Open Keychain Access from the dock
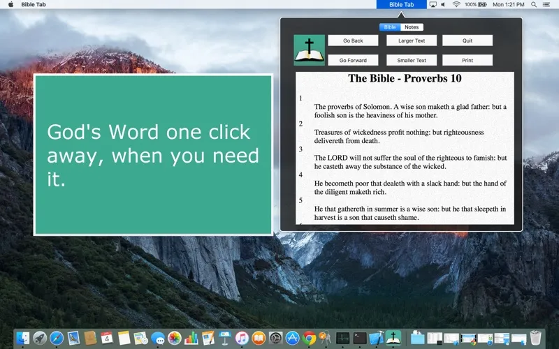Image resolution: width=559 pixels, height=349 pixels. (x=325, y=338)
